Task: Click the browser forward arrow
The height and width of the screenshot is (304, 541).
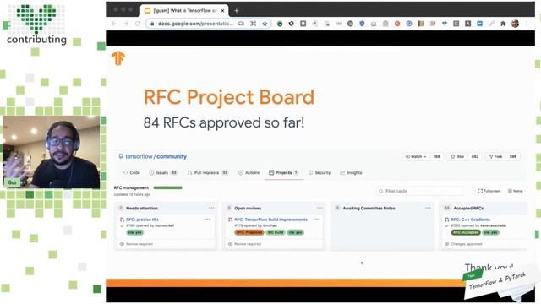Action: [x=126, y=24]
